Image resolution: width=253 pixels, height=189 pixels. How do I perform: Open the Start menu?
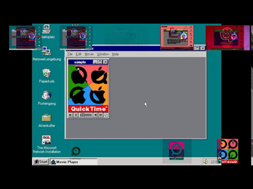pos(41,162)
